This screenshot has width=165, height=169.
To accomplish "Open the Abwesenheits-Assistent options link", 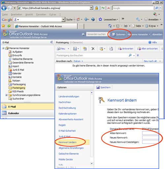I will point(71,119).
